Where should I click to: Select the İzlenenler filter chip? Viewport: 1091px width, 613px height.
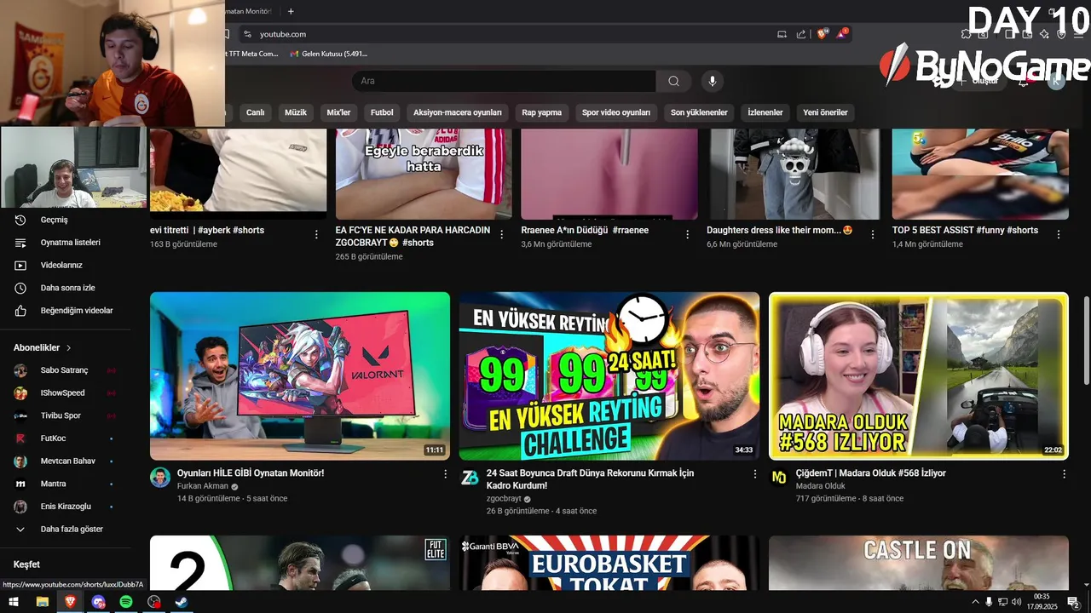tap(765, 112)
